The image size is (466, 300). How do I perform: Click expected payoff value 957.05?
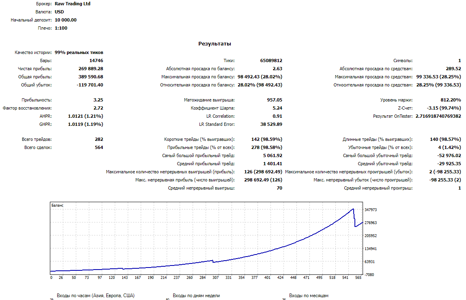tap(275, 100)
